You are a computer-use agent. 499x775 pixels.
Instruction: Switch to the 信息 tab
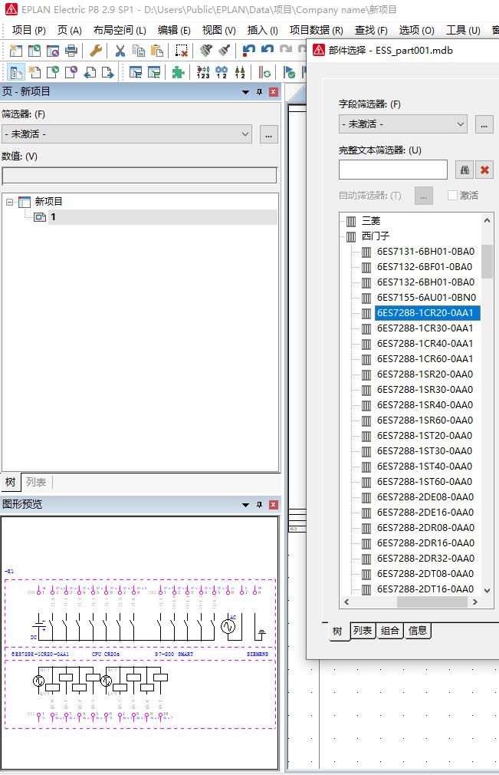click(x=418, y=630)
